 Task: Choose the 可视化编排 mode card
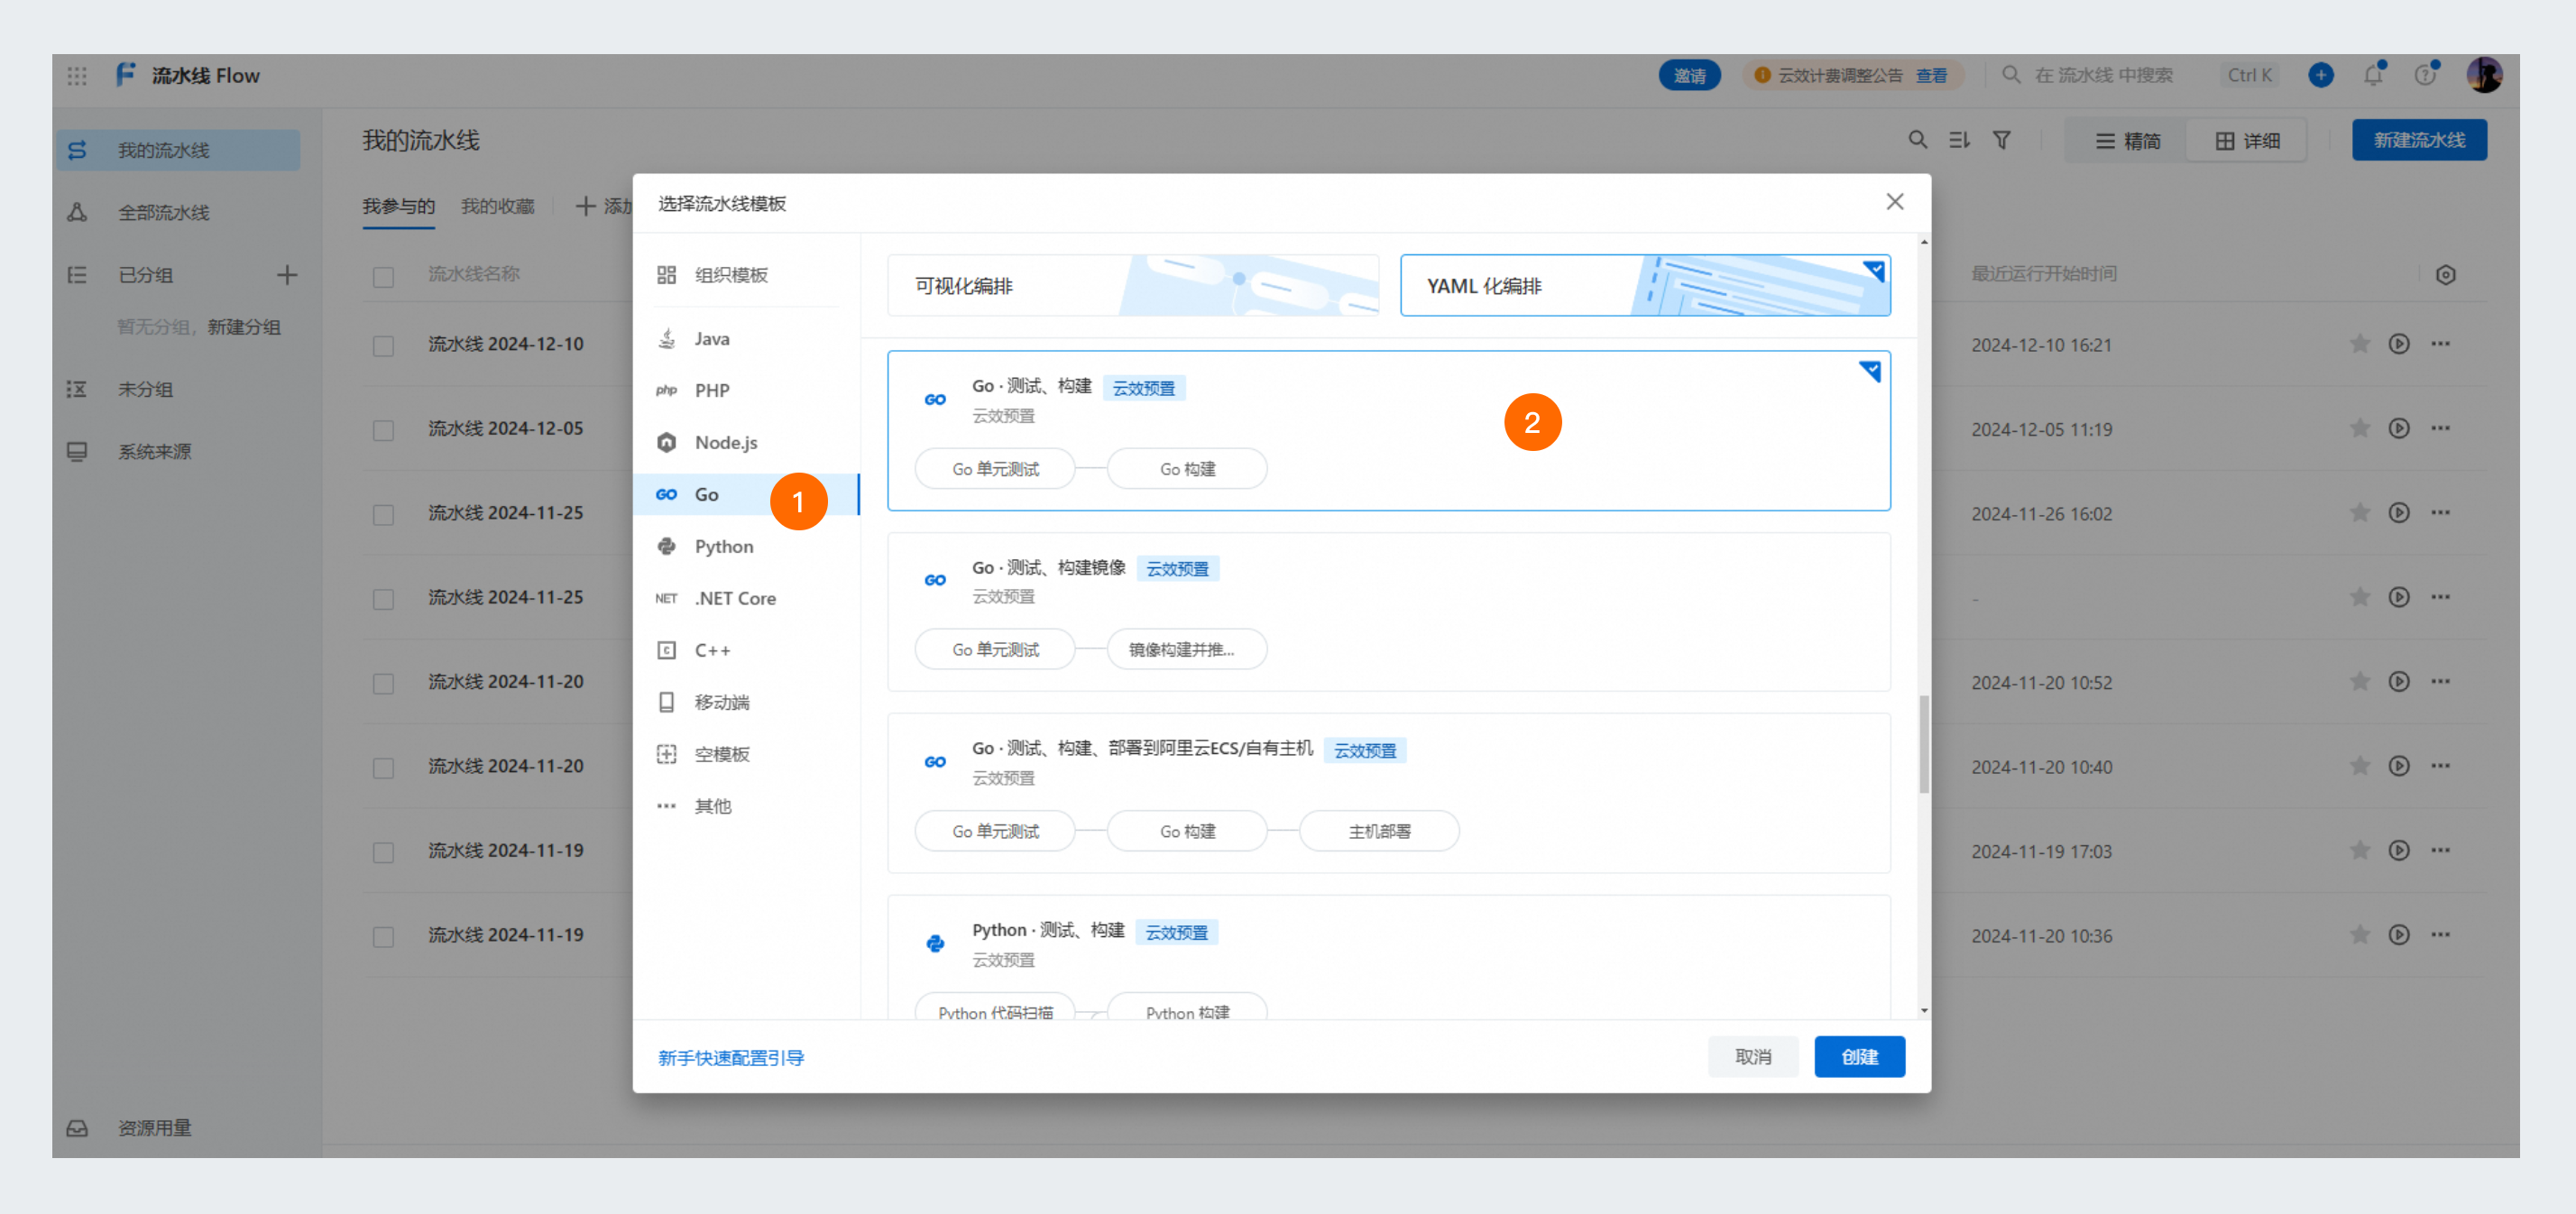1133,286
